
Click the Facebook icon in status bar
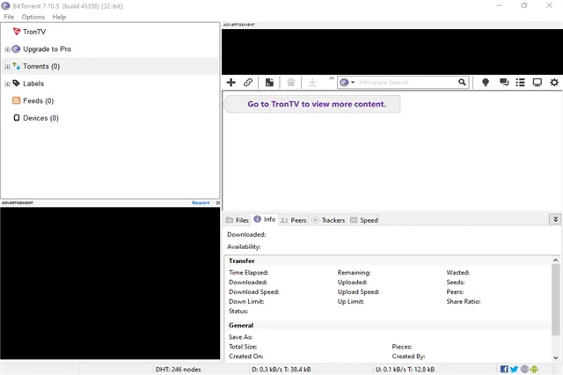tap(504, 369)
